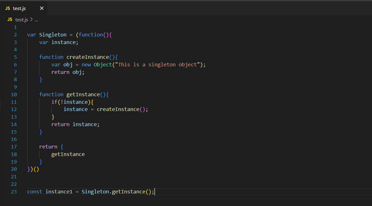Viewport: 372px width, 206px height.
Task: Switch to the test.js editor tab
Action: pyautogui.click(x=20, y=8)
